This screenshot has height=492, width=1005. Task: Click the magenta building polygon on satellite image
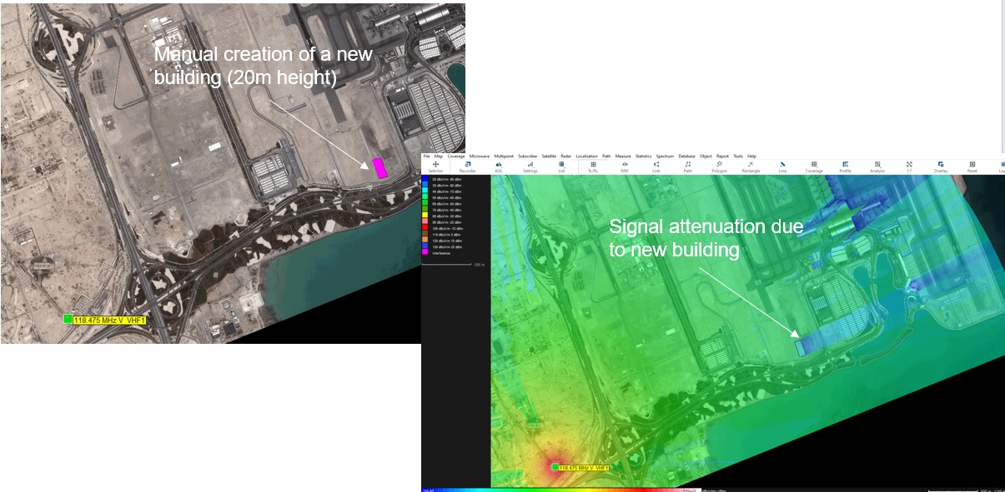point(379,167)
